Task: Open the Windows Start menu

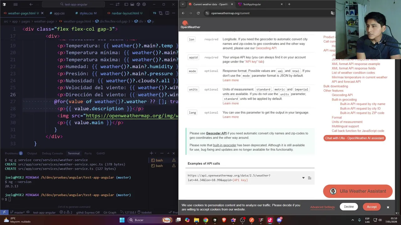Action: coord(122,220)
